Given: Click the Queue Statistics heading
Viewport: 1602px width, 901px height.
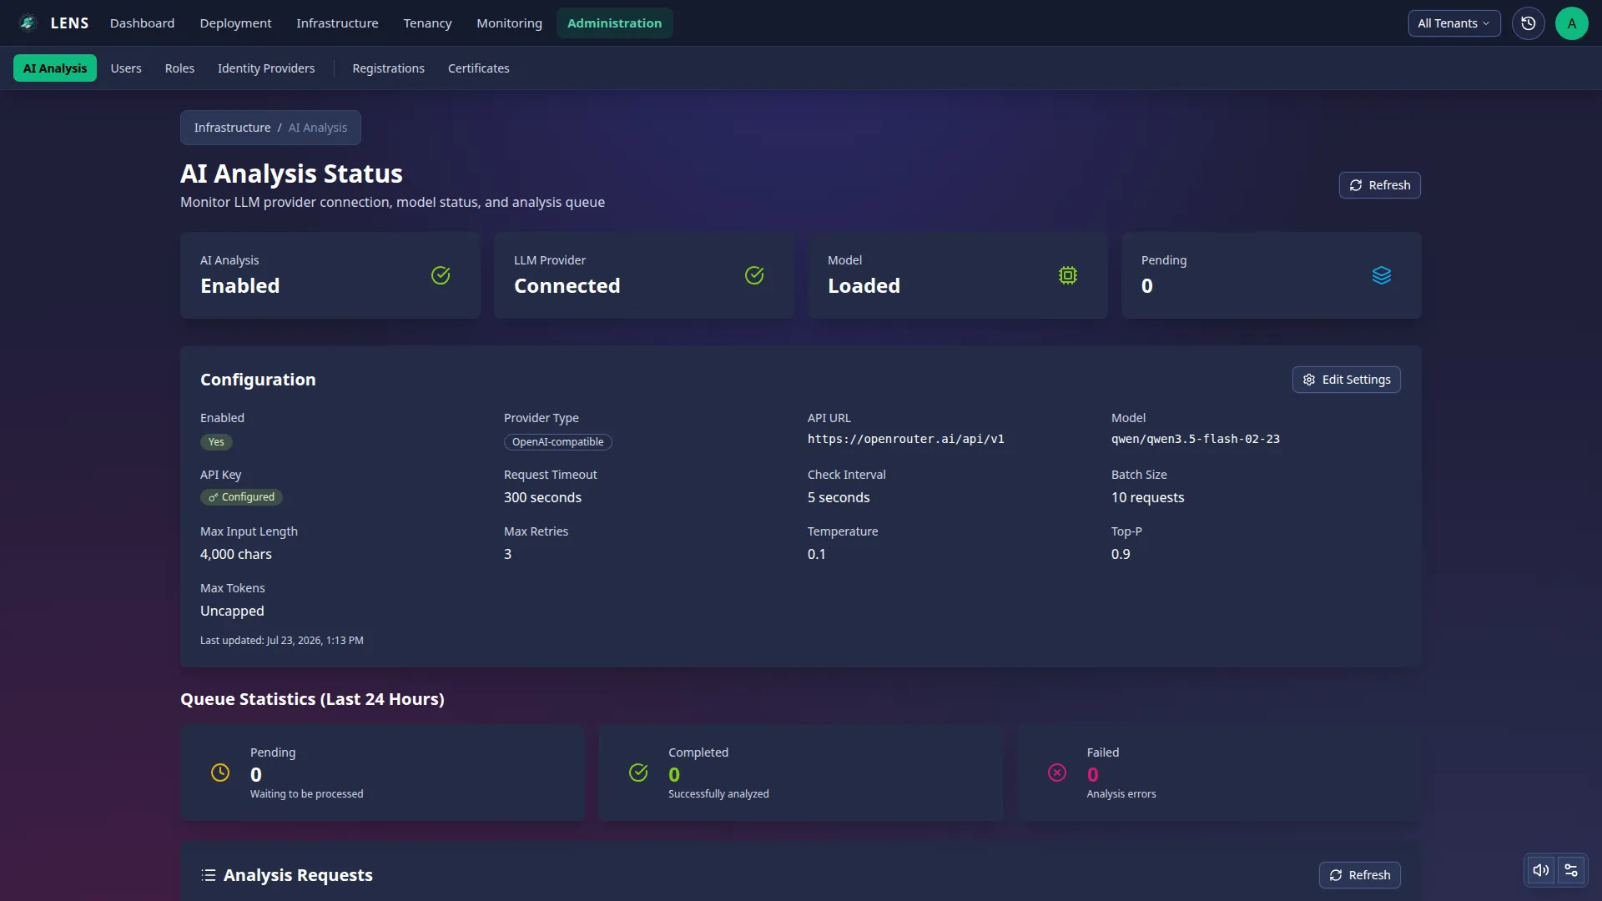Looking at the screenshot, I should [x=312, y=699].
